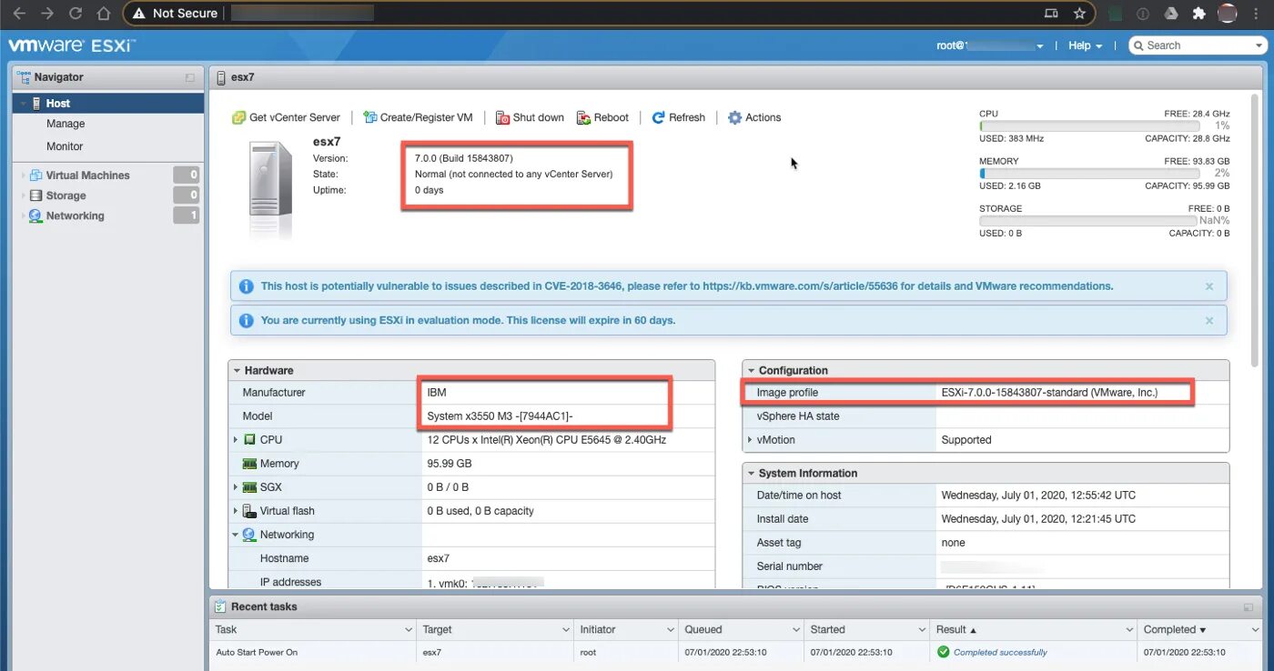
Task: Expand the Storage tree arrow
Action: coord(23,195)
